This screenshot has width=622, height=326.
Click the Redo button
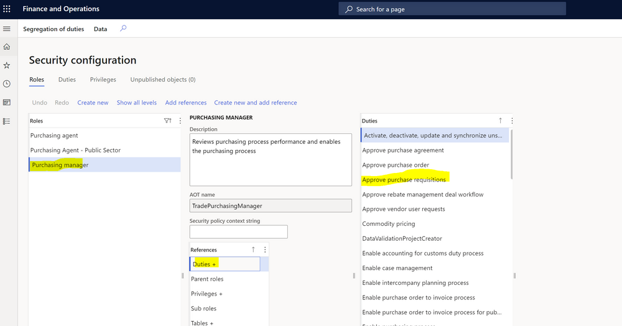click(x=62, y=103)
